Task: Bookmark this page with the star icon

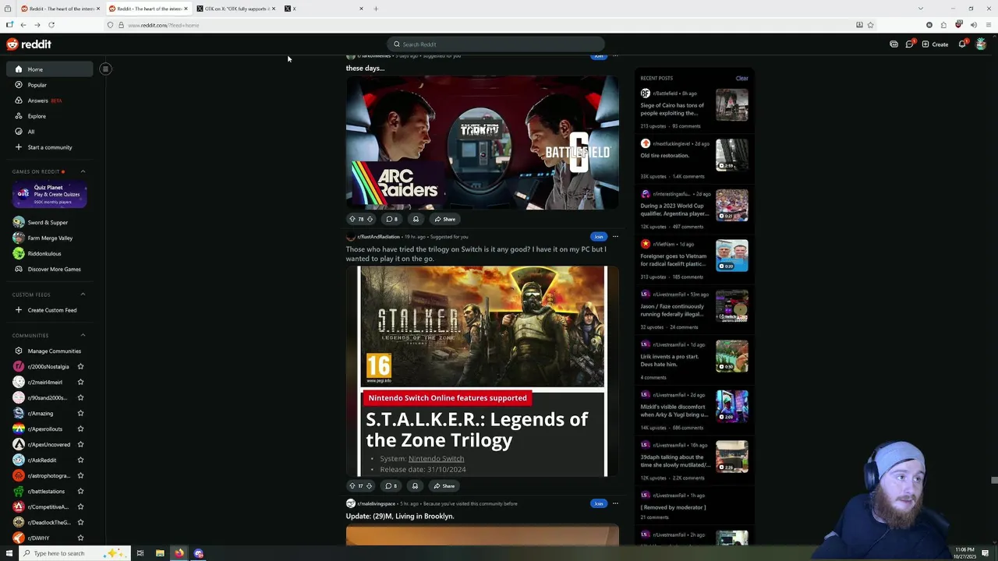Action: [x=870, y=25]
